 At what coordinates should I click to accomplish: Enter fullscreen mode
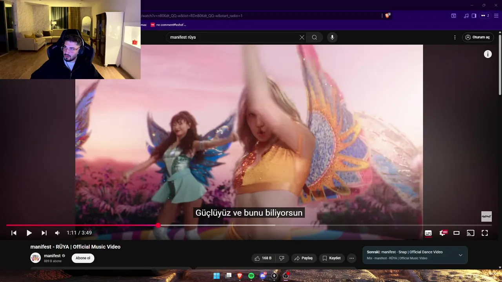pos(485,233)
